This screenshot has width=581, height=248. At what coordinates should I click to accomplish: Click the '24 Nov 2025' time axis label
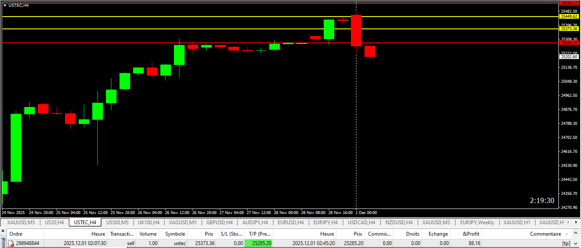13,212
